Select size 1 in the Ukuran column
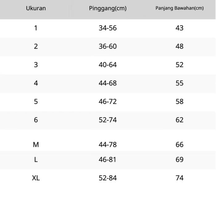 [36, 28]
